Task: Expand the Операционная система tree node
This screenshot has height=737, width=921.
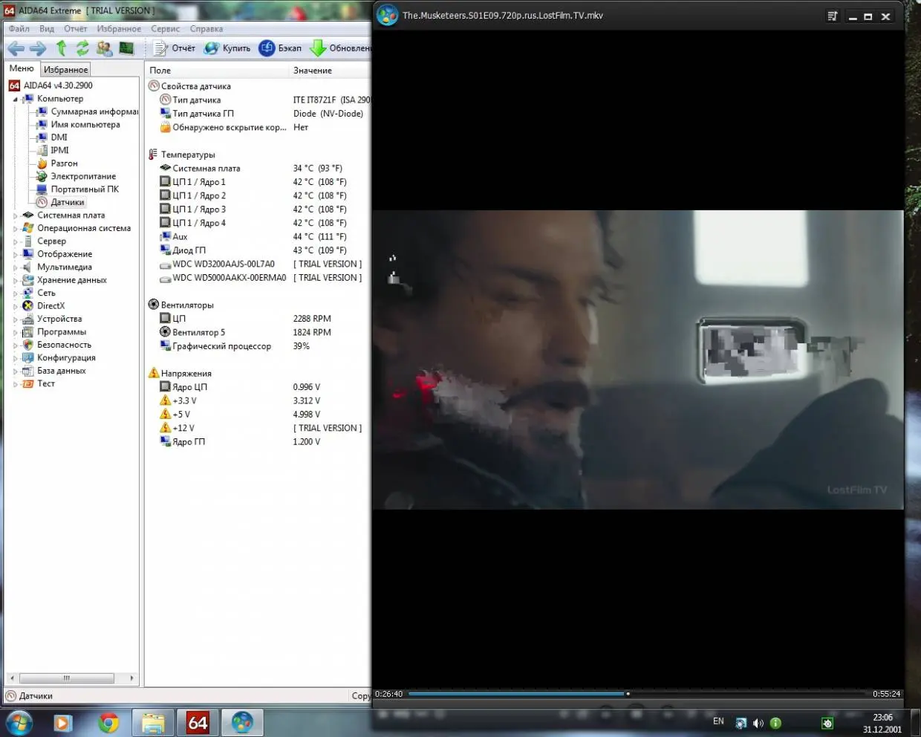Action: [x=16, y=228]
